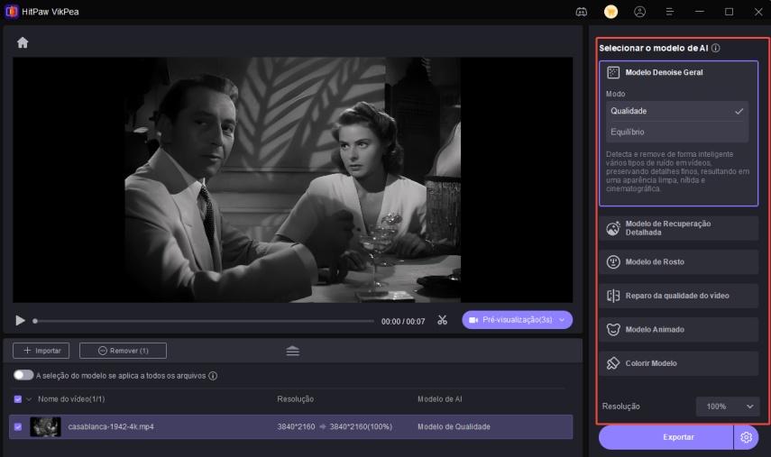Click the Pré-visualização(3s) button
Screen dimensions: 771x457
518,320
